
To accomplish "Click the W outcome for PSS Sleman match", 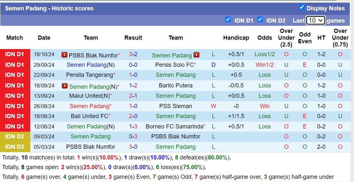I will point(213,106).
